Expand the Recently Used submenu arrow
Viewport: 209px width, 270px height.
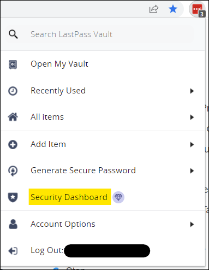point(192,91)
